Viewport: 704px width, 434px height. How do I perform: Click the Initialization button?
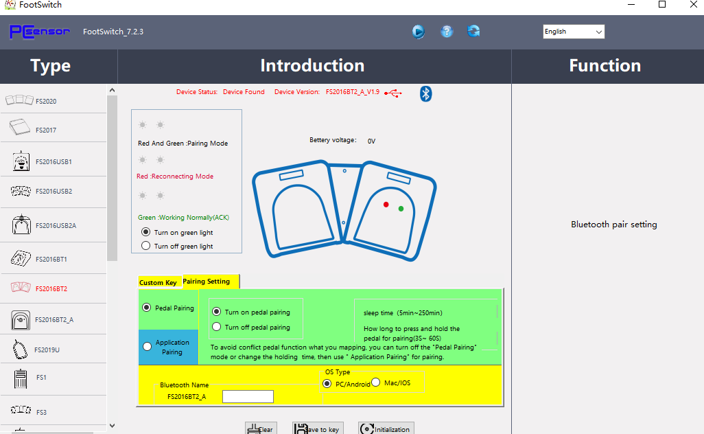click(386, 429)
